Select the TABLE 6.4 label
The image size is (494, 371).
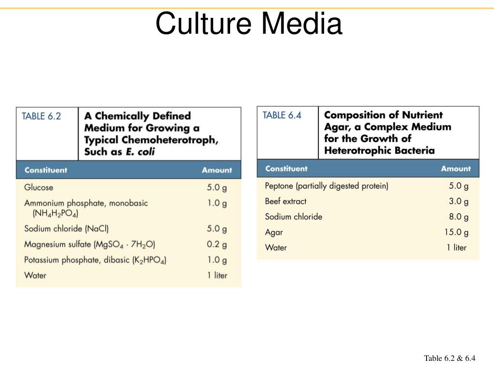click(282, 115)
